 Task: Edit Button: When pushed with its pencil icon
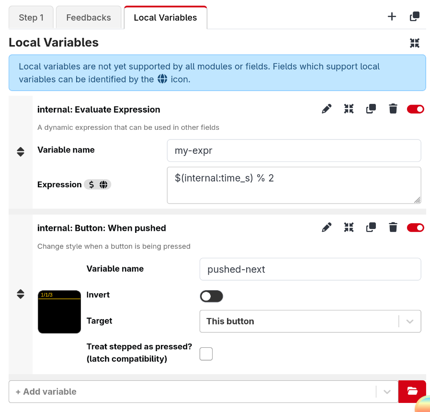pos(327,228)
